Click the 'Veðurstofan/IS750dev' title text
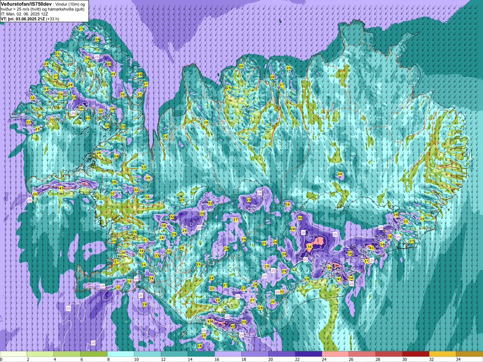 pos(26,3)
